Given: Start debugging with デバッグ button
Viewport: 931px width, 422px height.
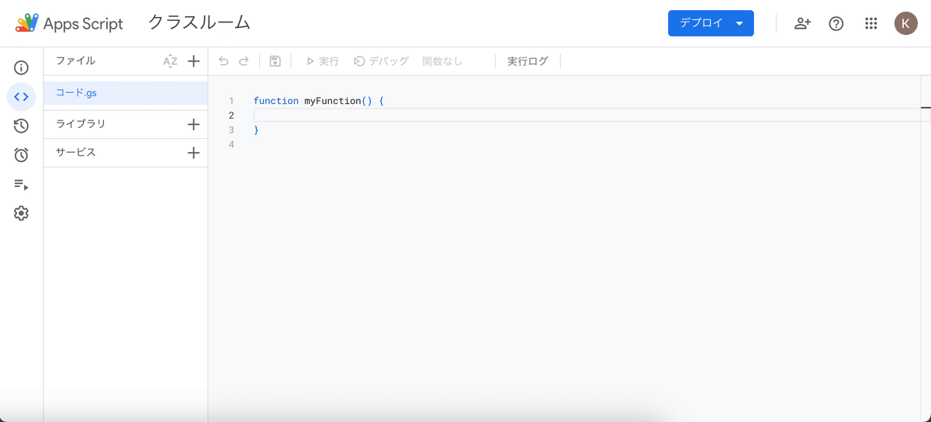Looking at the screenshot, I should click(381, 61).
